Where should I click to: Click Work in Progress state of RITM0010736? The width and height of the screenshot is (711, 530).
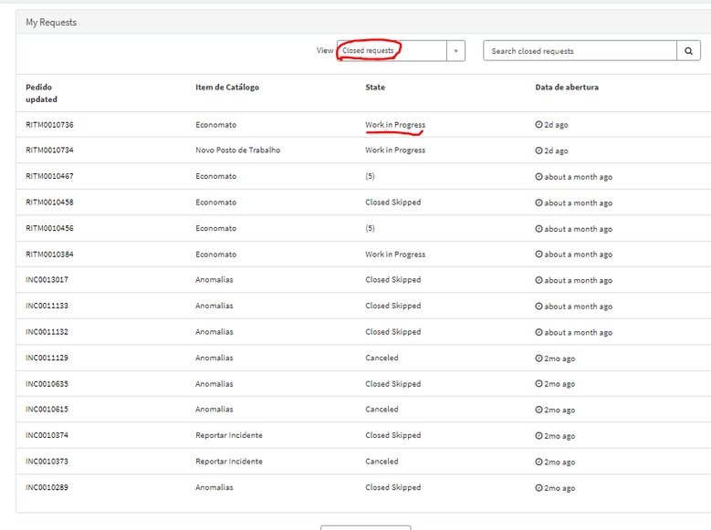pyautogui.click(x=395, y=125)
